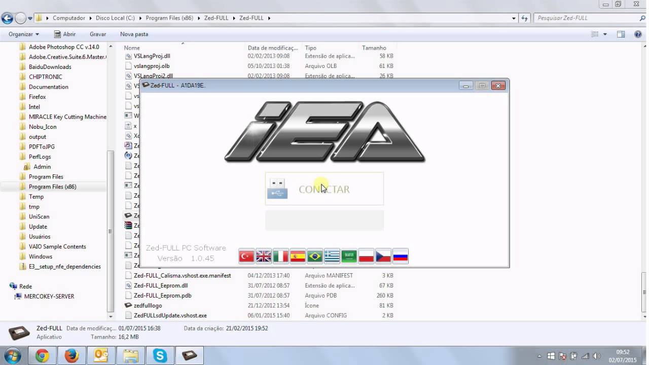Create a folder with Nova pasta
Image resolution: width=649 pixels, height=365 pixels.
pyautogui.click(x=134, y=34)
